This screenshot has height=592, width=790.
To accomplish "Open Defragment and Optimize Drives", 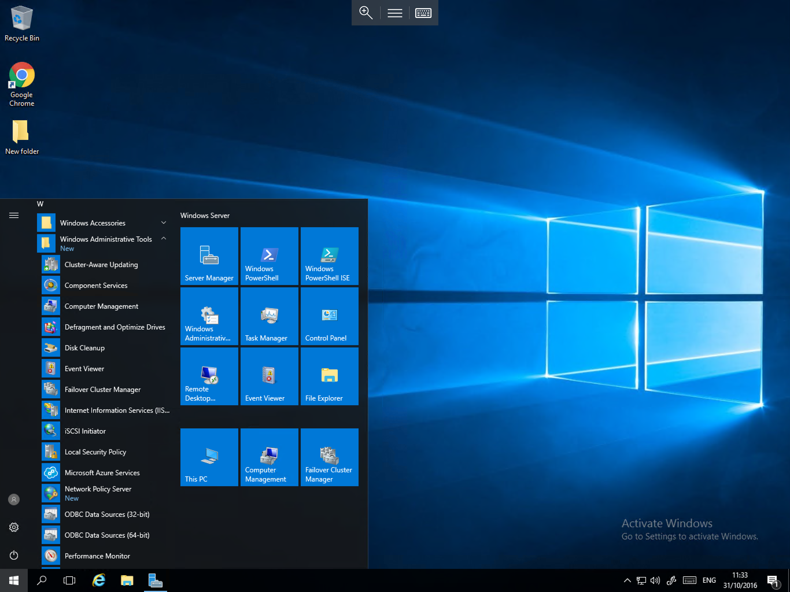I will [106, 327].
